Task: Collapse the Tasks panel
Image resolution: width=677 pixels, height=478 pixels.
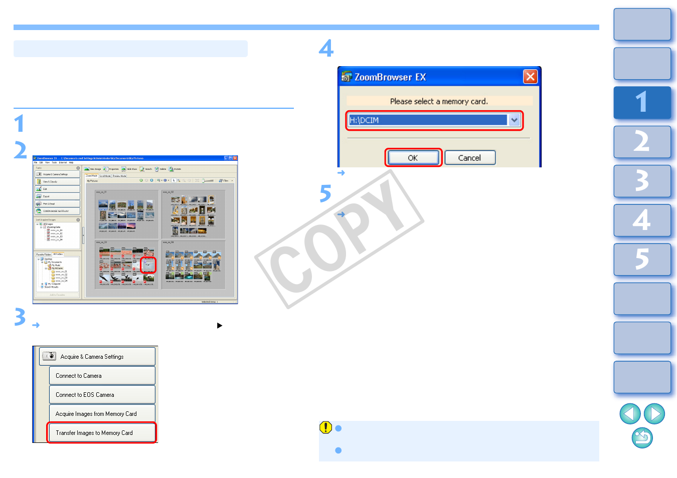Action: click(x=78, y=168)
